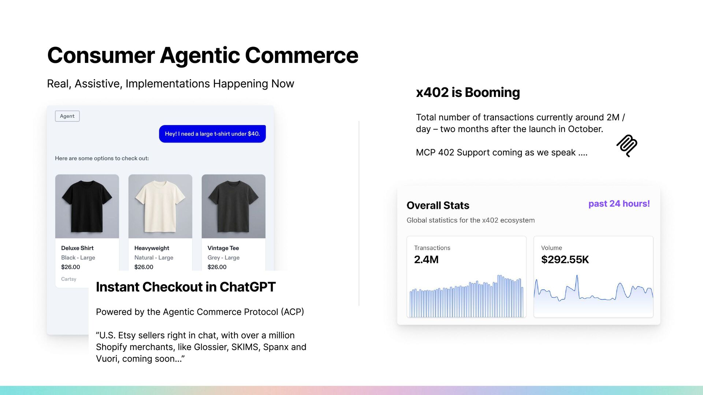This screenshot has width=703, height=395.
Task: Click the Vintage Tee product title
Action: pyautogui.click(x=223, y=248)
